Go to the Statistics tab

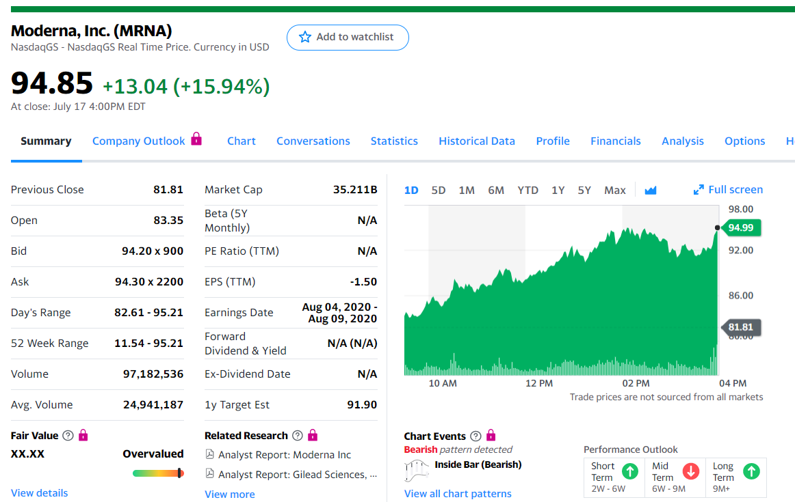(x=394, y=141)
